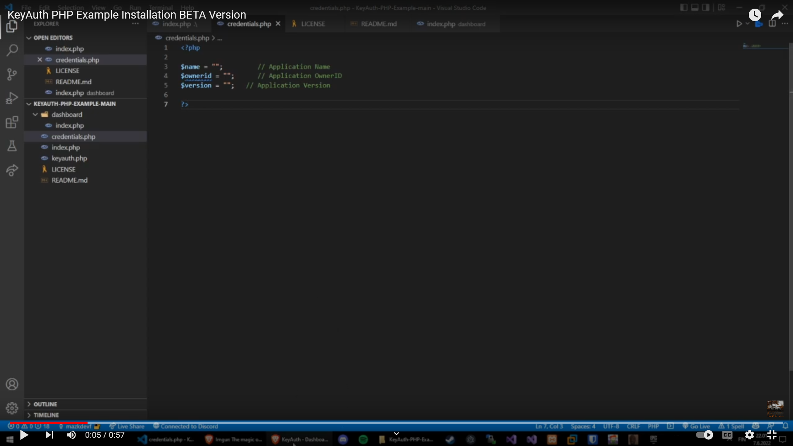Collapse the dashboard folder
Image resolution: width=793 pixels, height=446 pixels.
pos(66,115)
